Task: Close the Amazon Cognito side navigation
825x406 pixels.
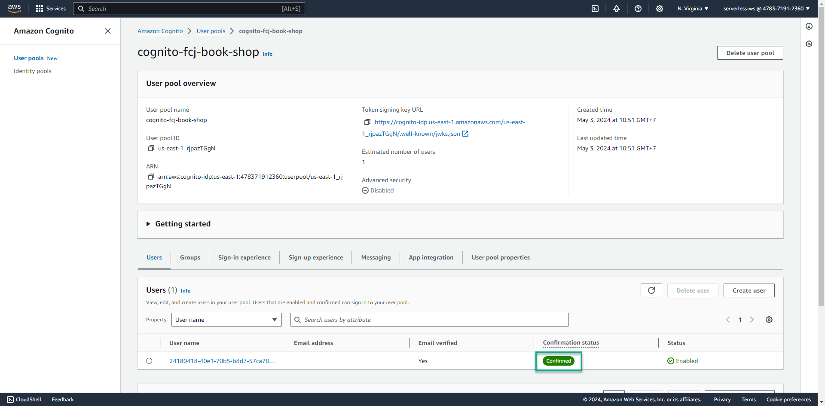Action: pyautogui.click(x=108, y=31)
